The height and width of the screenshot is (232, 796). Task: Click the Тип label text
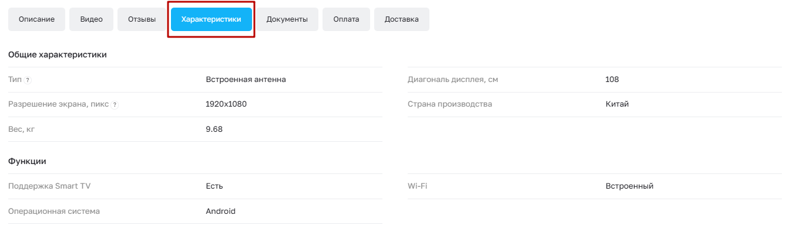[15, 79]
